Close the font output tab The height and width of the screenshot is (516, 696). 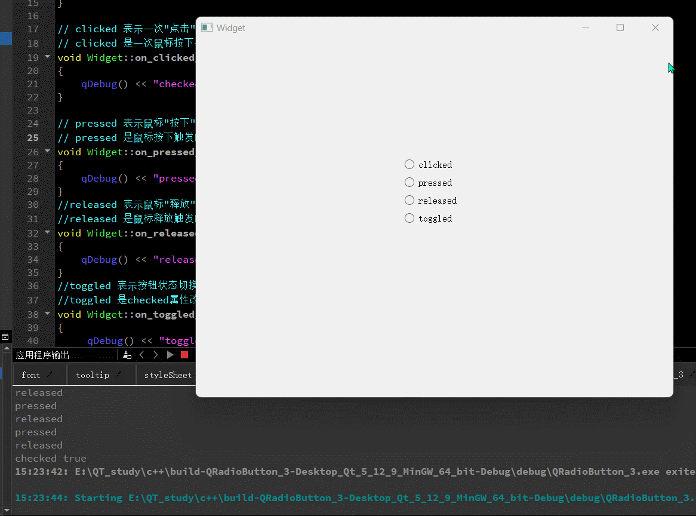[50, 375]
